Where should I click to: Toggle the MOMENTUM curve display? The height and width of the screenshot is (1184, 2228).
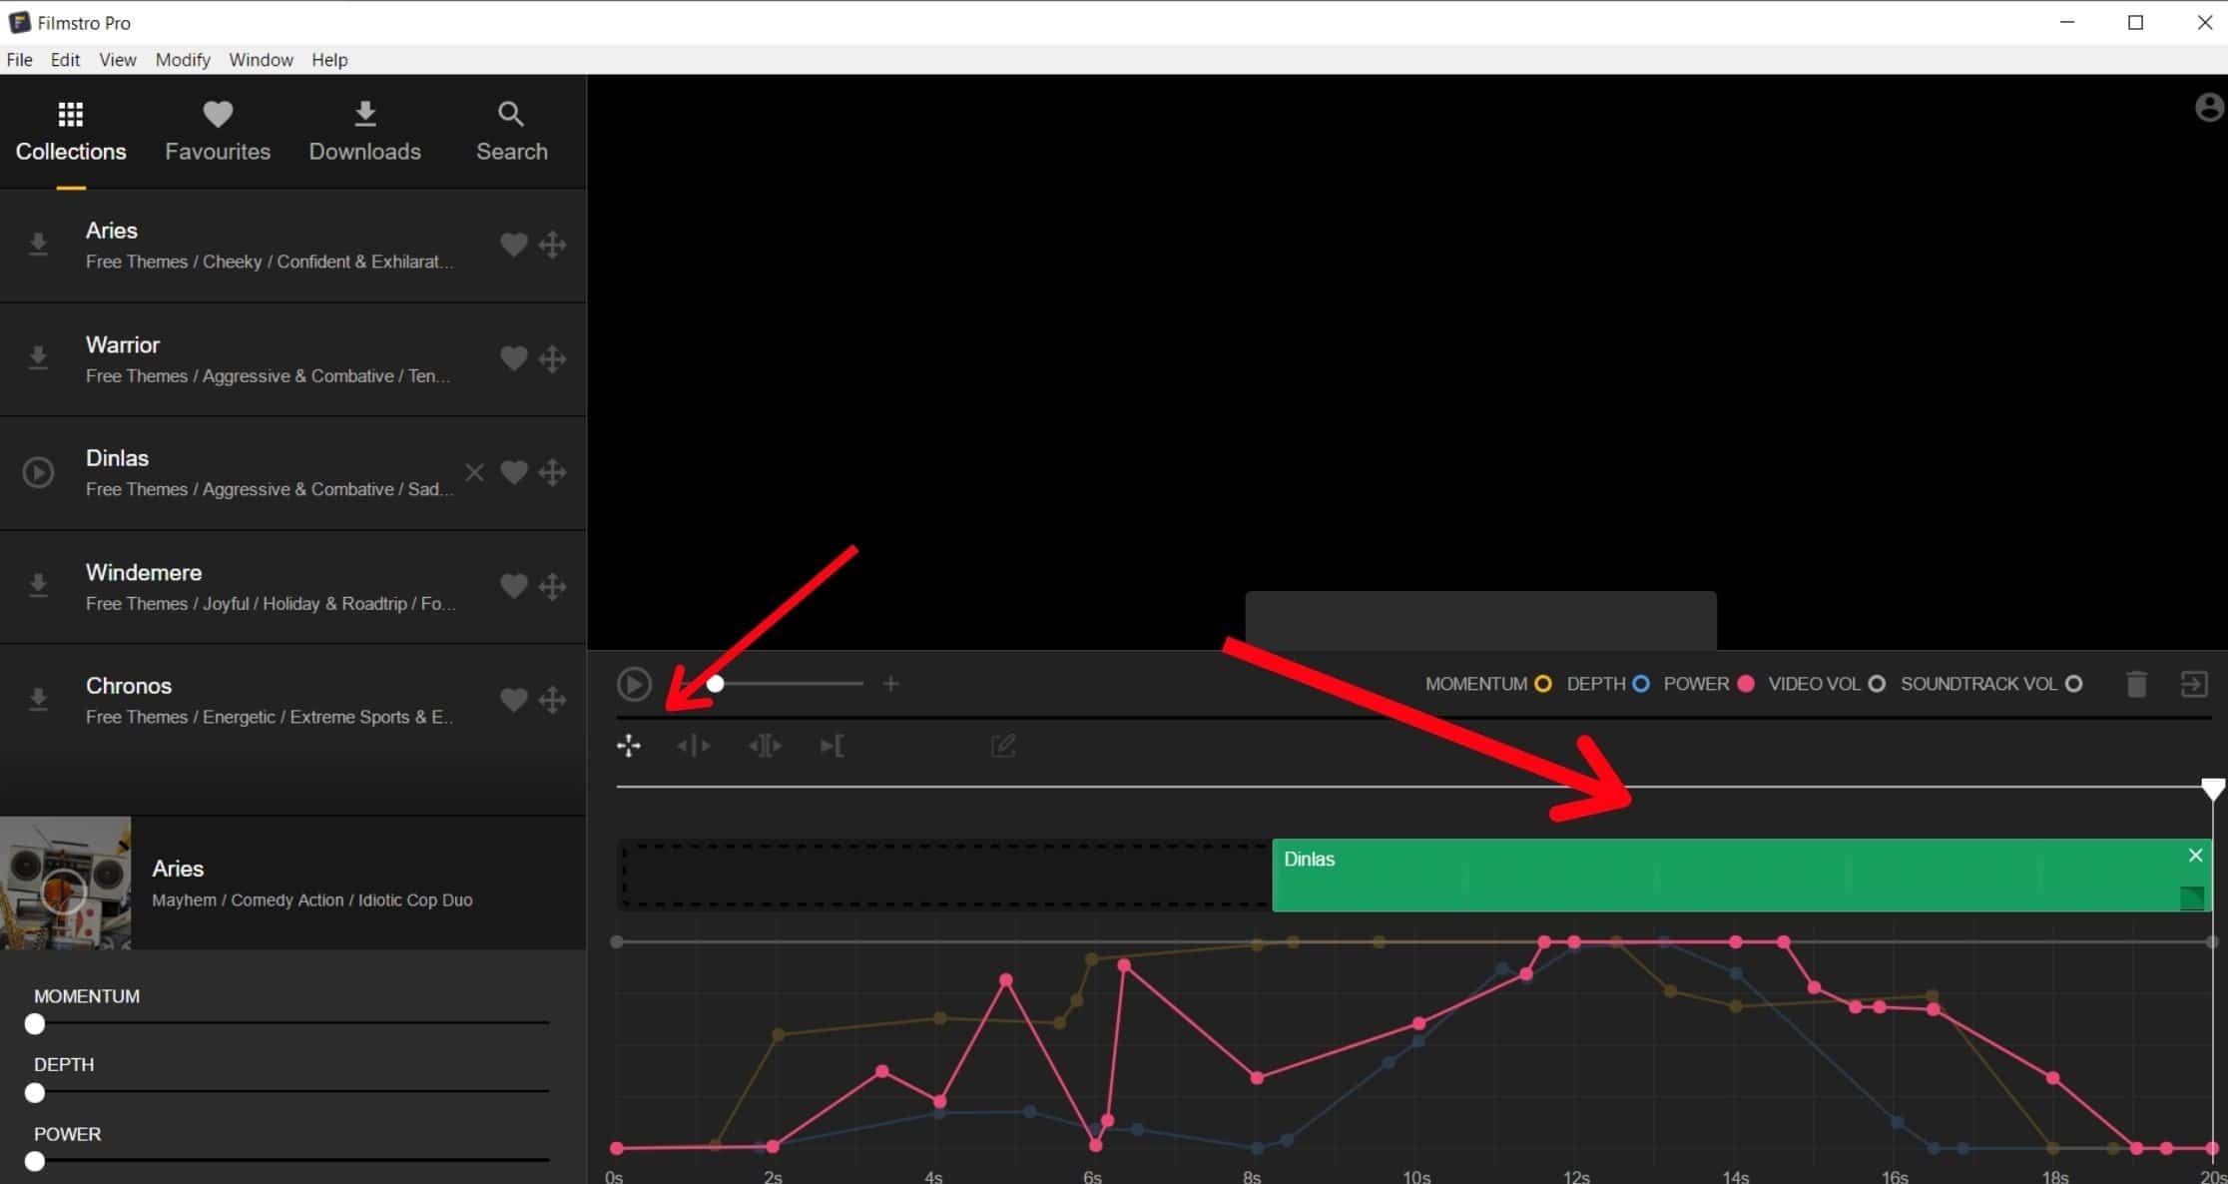(1543, 684)
